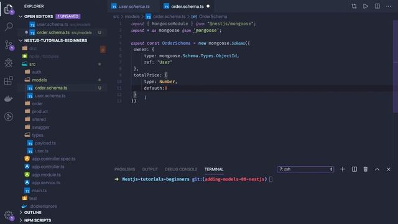Open payload.ts file
Viewport: 398px width, 224px height.
[x=62, y=143]
